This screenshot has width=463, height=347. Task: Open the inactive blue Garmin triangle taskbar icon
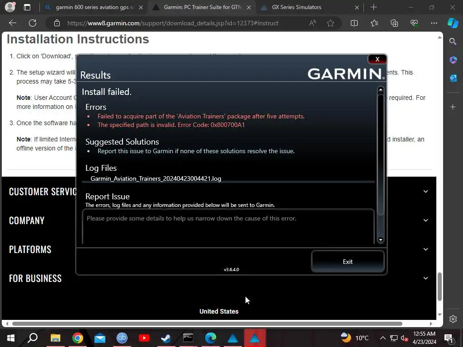[x=233, y=338]
